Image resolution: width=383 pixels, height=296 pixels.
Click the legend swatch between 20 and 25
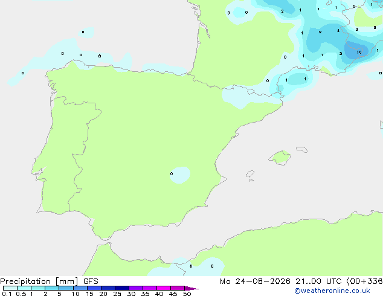point(108,288)
